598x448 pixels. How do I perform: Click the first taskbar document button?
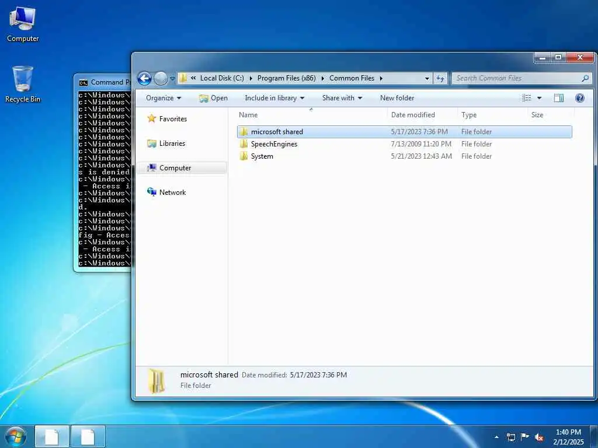coord(52,436)
